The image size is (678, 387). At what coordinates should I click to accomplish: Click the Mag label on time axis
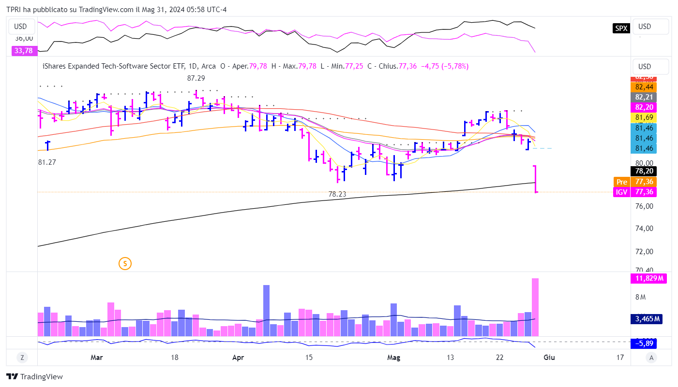tap(394, 358)
